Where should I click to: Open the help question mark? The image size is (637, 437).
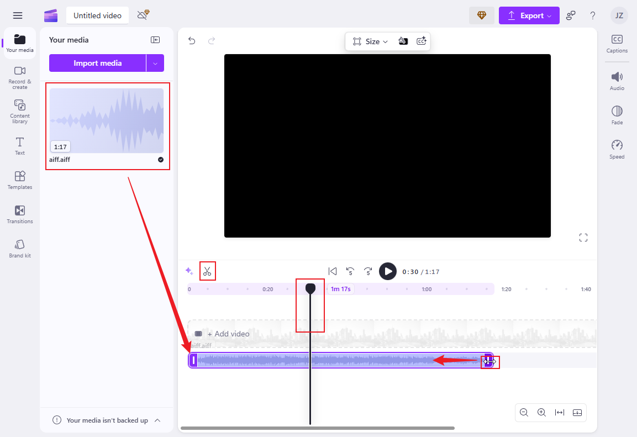pos(593,15)
